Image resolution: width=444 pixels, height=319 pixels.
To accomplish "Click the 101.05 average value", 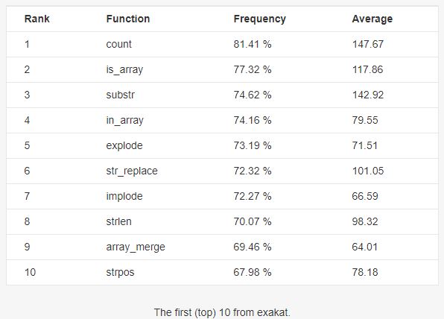I will pyautogui.click(x=368, y=171).
